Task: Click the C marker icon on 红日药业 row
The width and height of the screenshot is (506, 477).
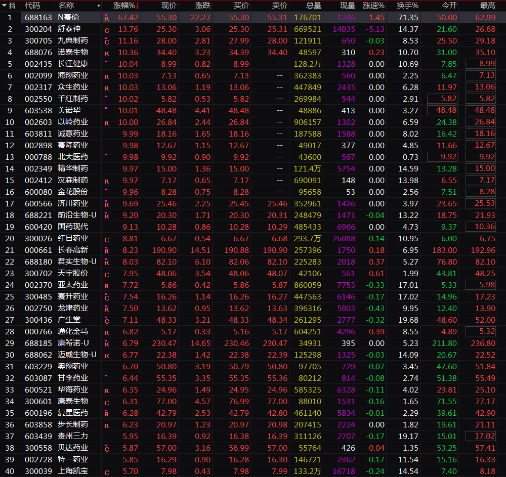Action: coord(107,240)
